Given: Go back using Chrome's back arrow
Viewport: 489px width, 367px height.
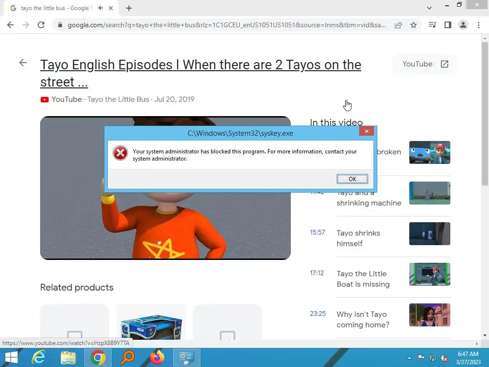Looking at the screenshot, I should pos(11,25).
